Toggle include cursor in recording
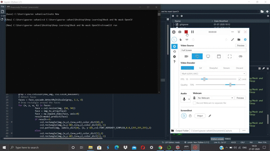 [174, 40]
